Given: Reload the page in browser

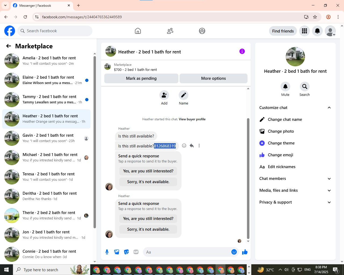Looking at the screenshot, I should (25, 17).
